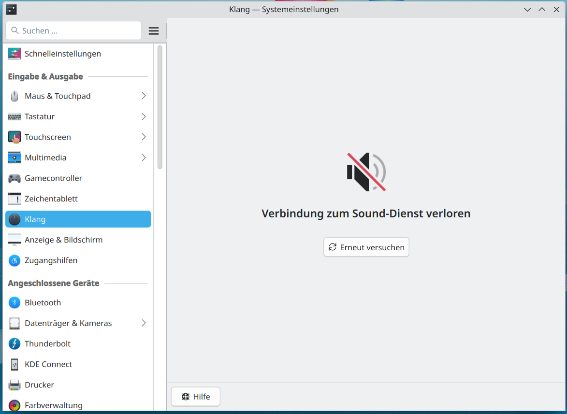Screen dimensions: 567x414
Task: Click the Farbverwaltung color wheel icon
Action: [15, 405]
